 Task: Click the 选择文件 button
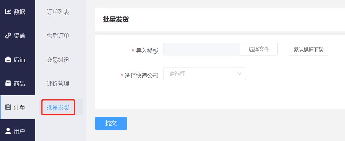coord(259,49)
